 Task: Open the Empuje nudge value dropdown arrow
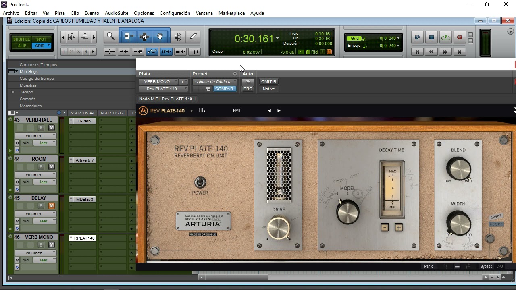tap(399, 46)
